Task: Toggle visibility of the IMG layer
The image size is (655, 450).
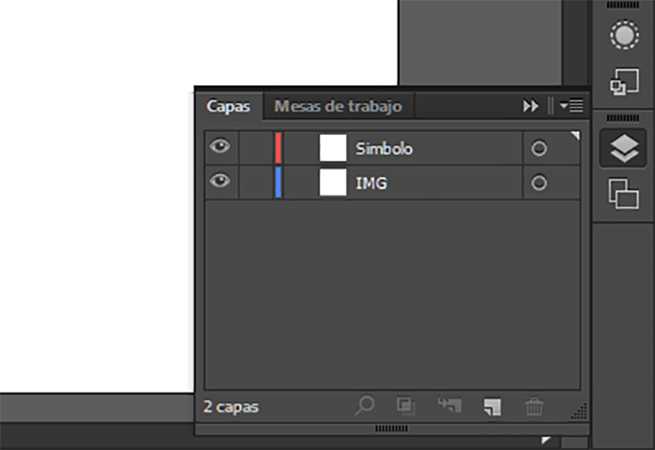Action: click(x=220, y=182)
